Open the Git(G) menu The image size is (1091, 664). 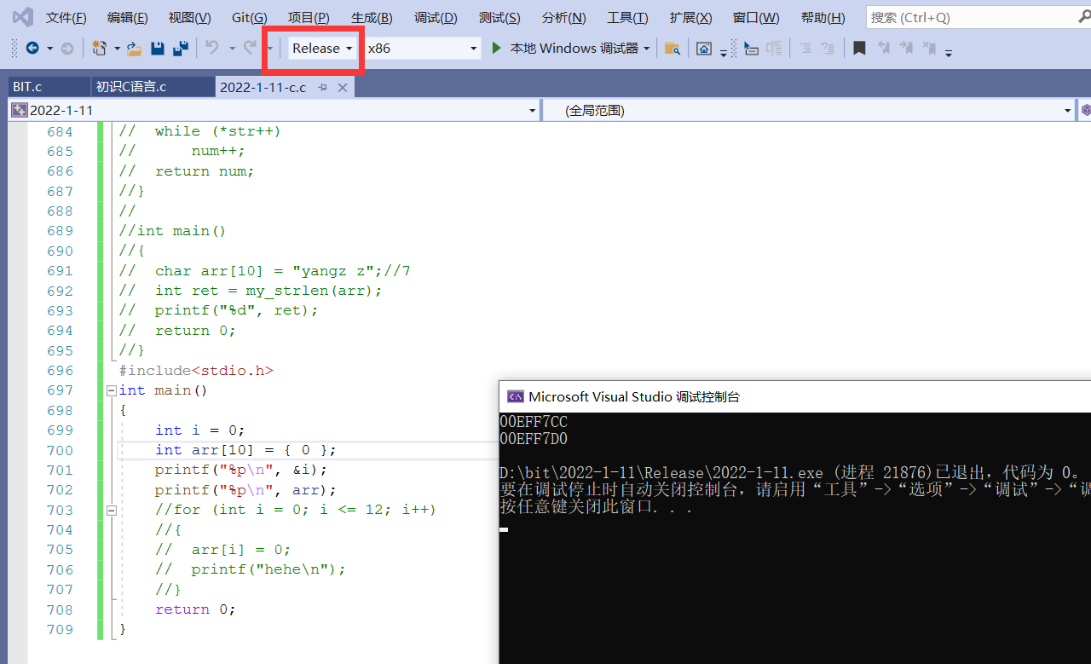click(x=249, y=18)
